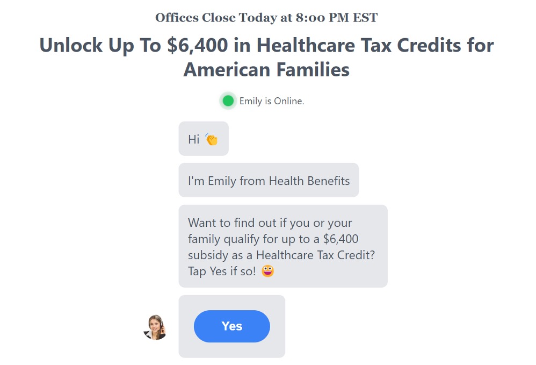Image resolution: width=536 pixels, height=365 pixels.
Task: Click the clapping hands emoji
Action: coord(211,139)
